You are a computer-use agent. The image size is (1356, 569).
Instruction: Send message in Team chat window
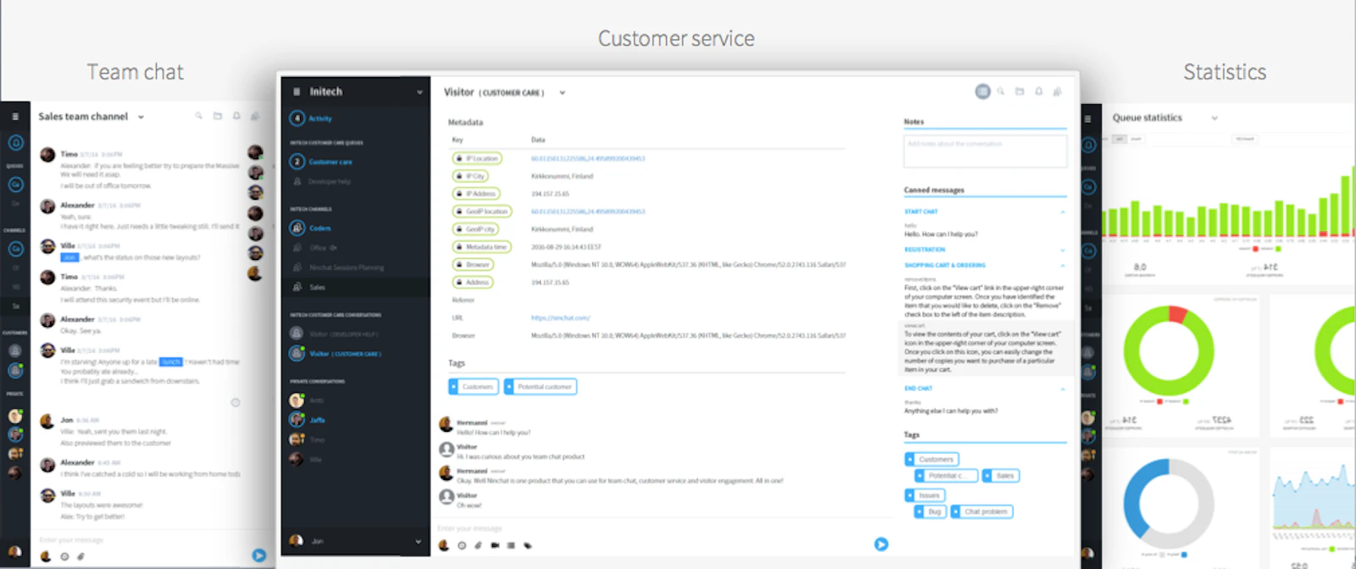[x=259, y=555]
